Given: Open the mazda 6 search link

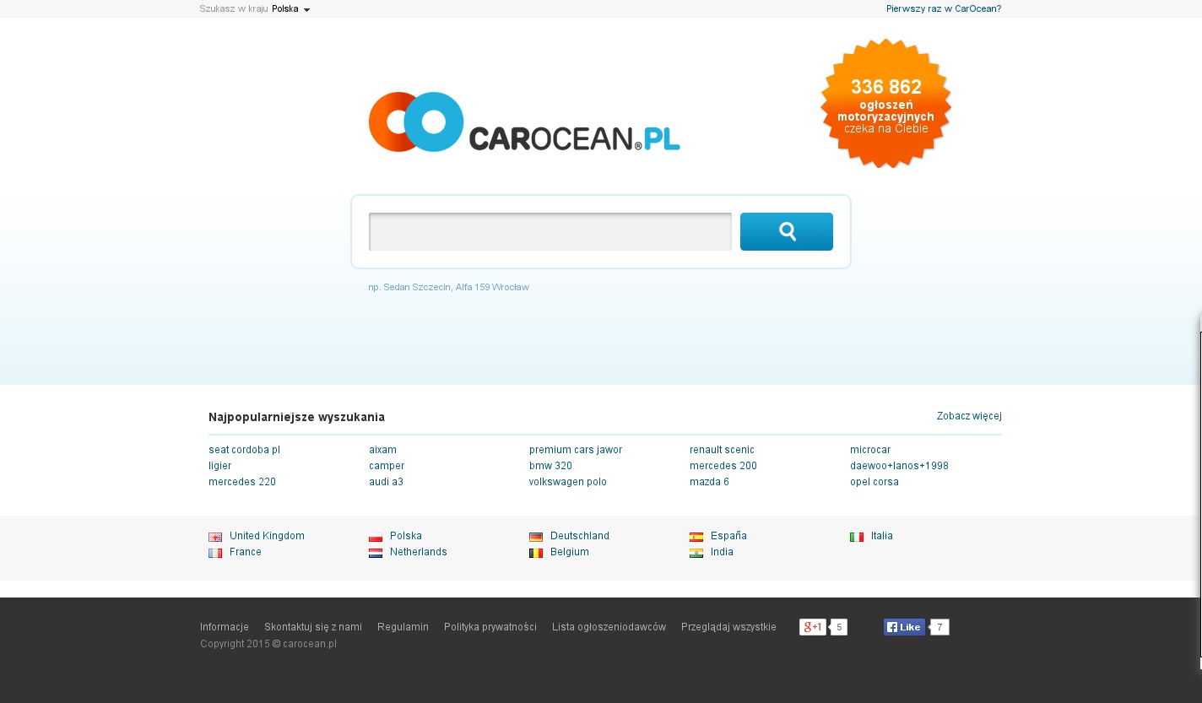Looking at the screenshot, I should pyautogui.click(x=709, y=482).
